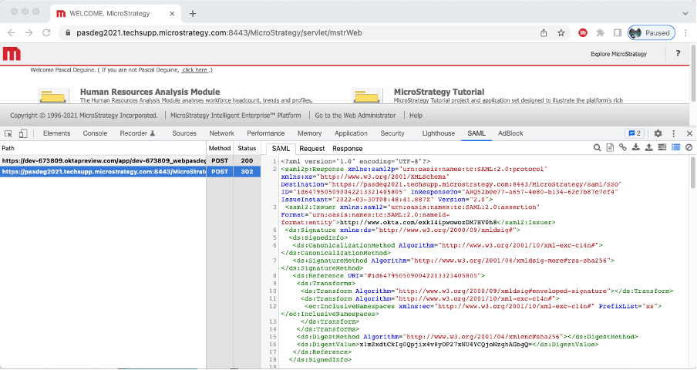The width and height of the screenshot is (697, 370).
Task: Open DevTools settings gear
Action: [658, 133]
